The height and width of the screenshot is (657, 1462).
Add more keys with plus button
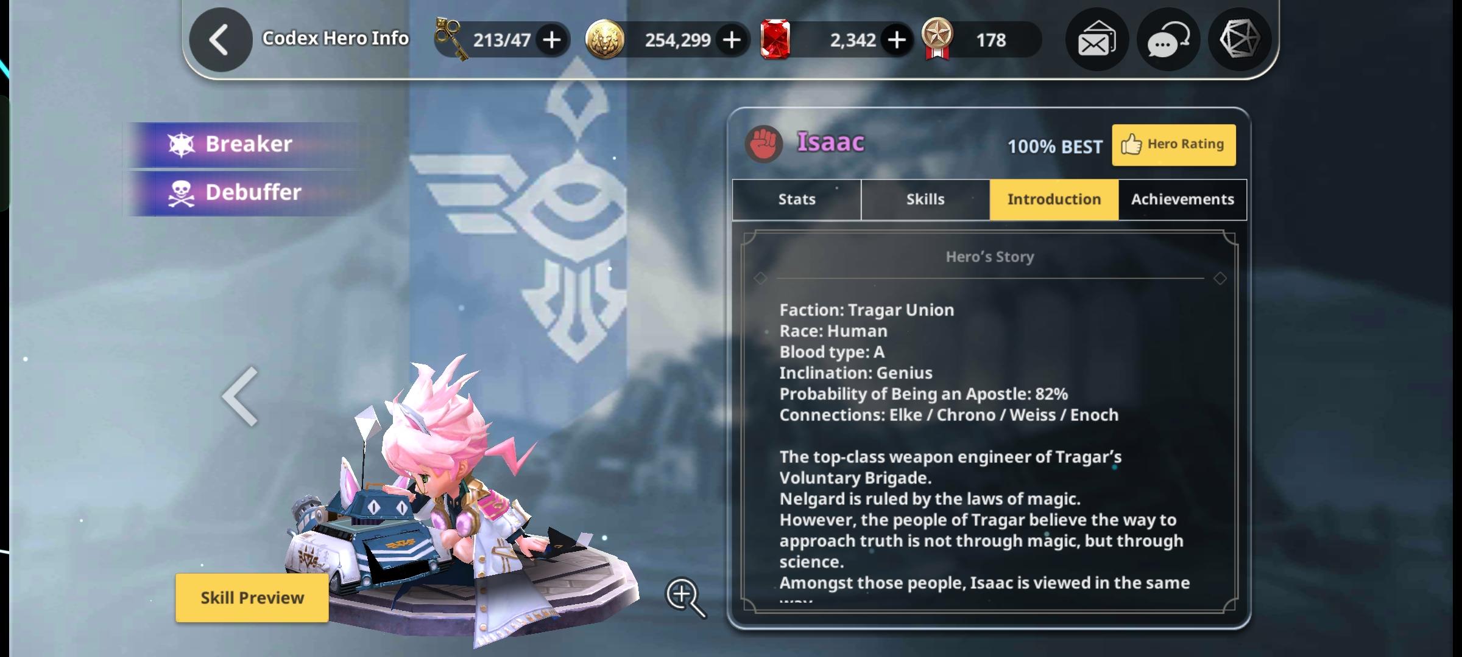(x=552, y=40)
